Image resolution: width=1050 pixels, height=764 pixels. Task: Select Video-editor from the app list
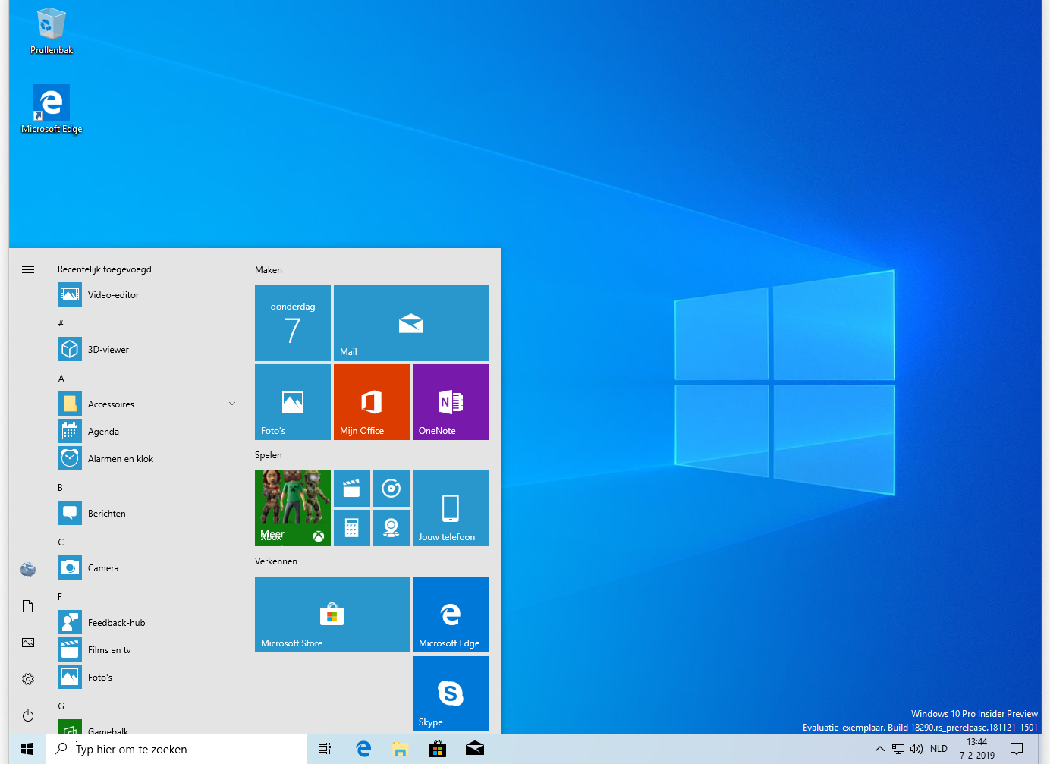113,295
